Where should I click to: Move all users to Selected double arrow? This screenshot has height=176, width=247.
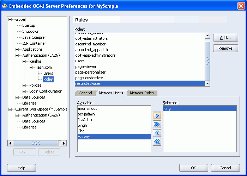point(157,124)
